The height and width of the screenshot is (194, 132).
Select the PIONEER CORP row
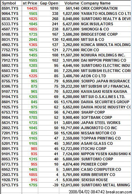click(x=66, y=164)
